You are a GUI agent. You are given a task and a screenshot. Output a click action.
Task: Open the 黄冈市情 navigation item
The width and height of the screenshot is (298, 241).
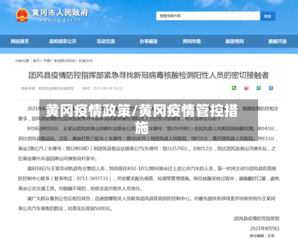click(x=191, y=41)
